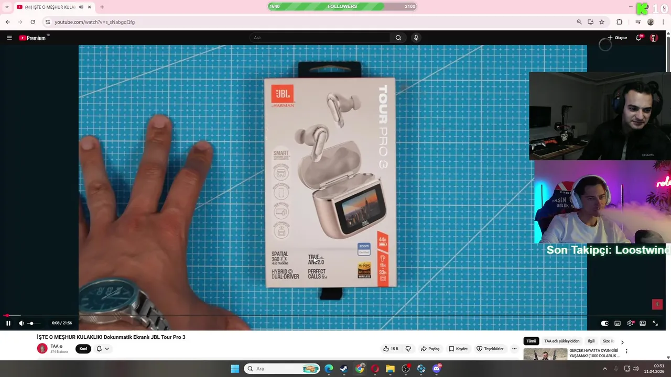Show hidden system tray icons
This screenshot has height=377, width=671.
coord(604,369)
